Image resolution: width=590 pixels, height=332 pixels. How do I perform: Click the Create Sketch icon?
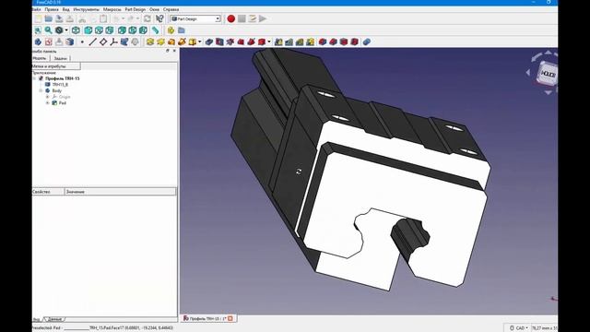[x=49, y=41]
